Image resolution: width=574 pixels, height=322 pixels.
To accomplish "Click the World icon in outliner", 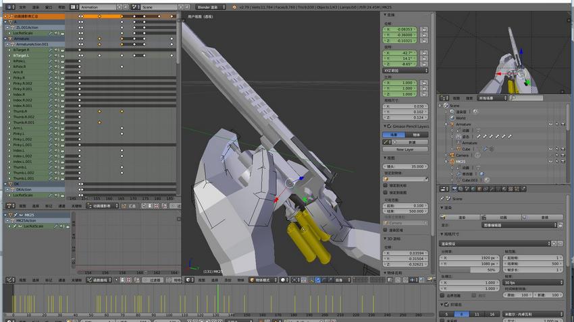I will click(x=452, y=118).
